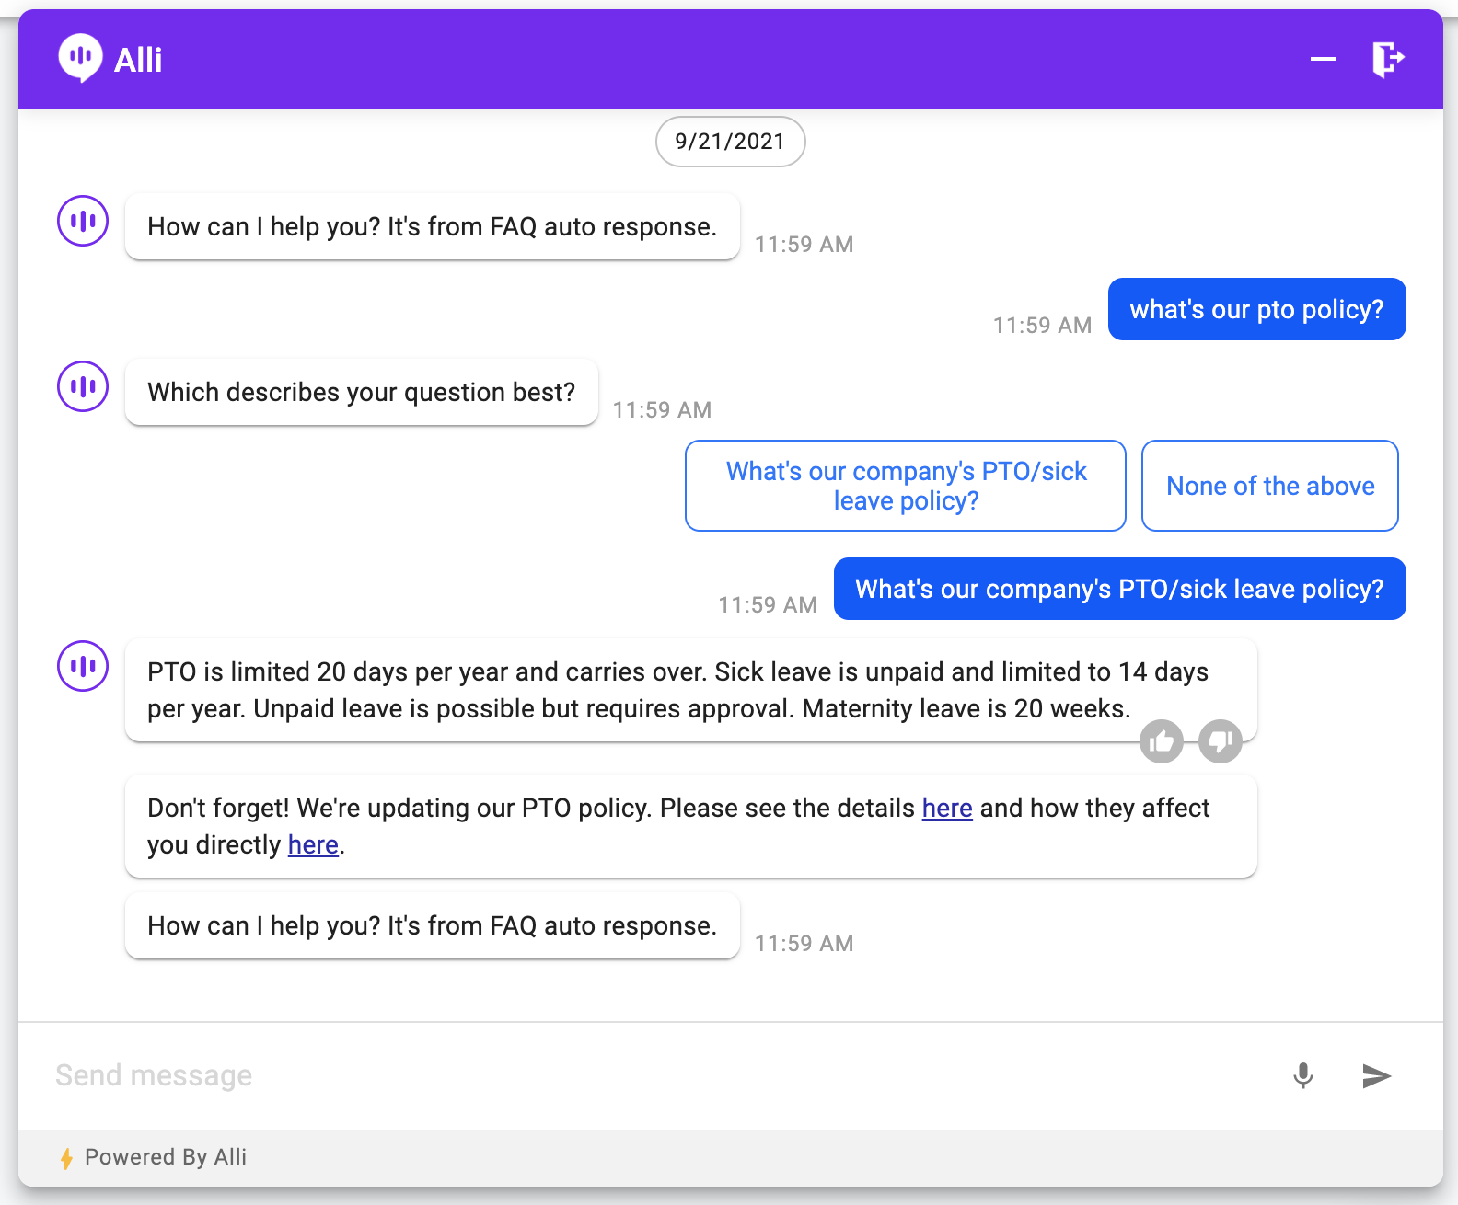Screen dimensions: 1458x1205
Task: Click the first 'How can I help you?' greeting
Action: pos(433,226)
